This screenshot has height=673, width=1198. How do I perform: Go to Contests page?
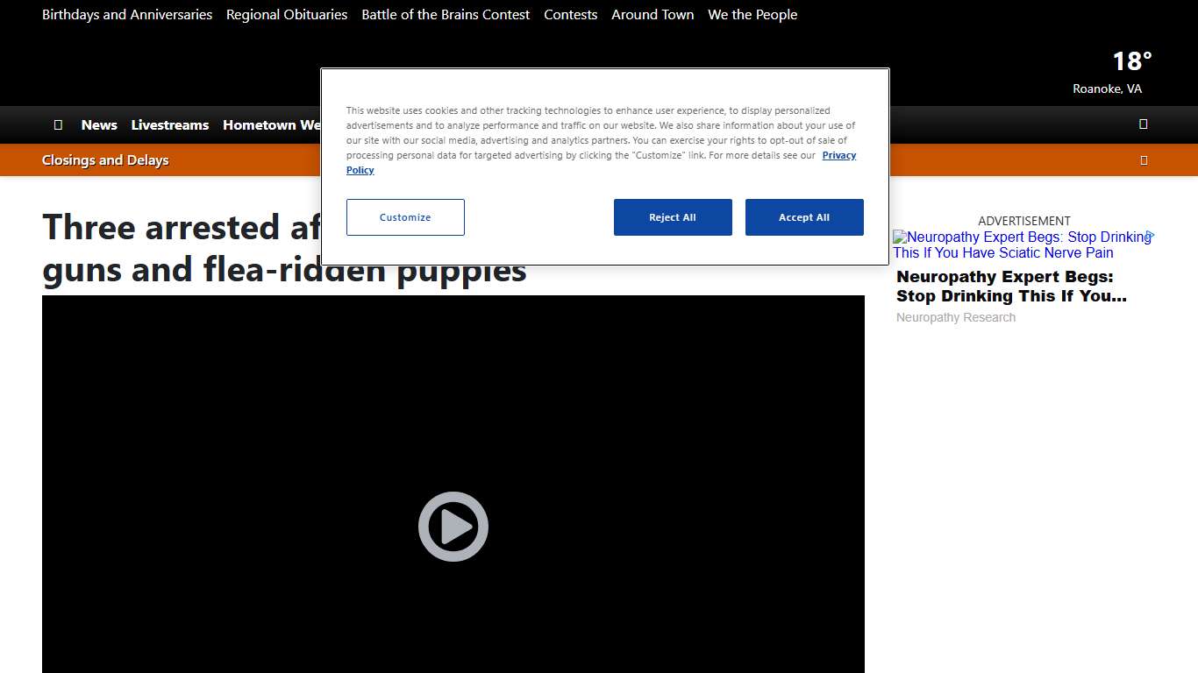pos(570,15)
